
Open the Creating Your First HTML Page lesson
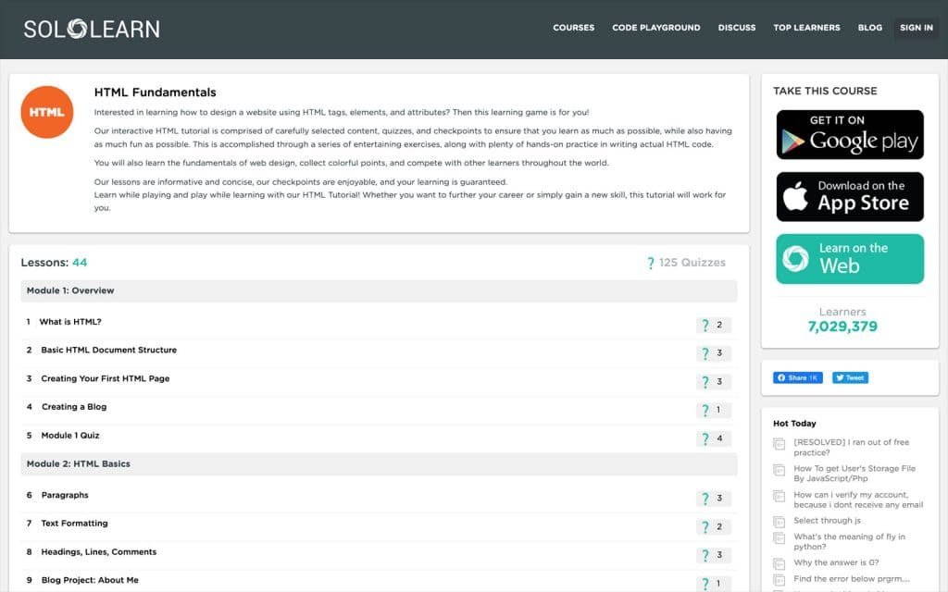[x=106, y=377]
